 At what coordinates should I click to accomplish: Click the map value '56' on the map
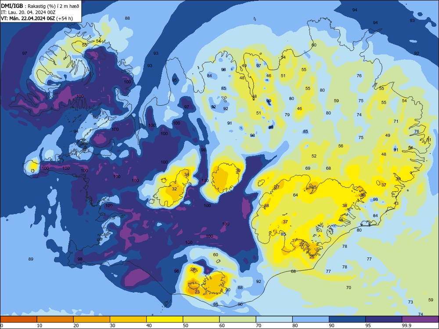pyautogui.click(x=341, y=146)
